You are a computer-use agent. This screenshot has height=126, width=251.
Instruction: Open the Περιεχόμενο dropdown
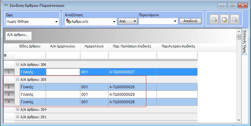click(x=175, y=21)
